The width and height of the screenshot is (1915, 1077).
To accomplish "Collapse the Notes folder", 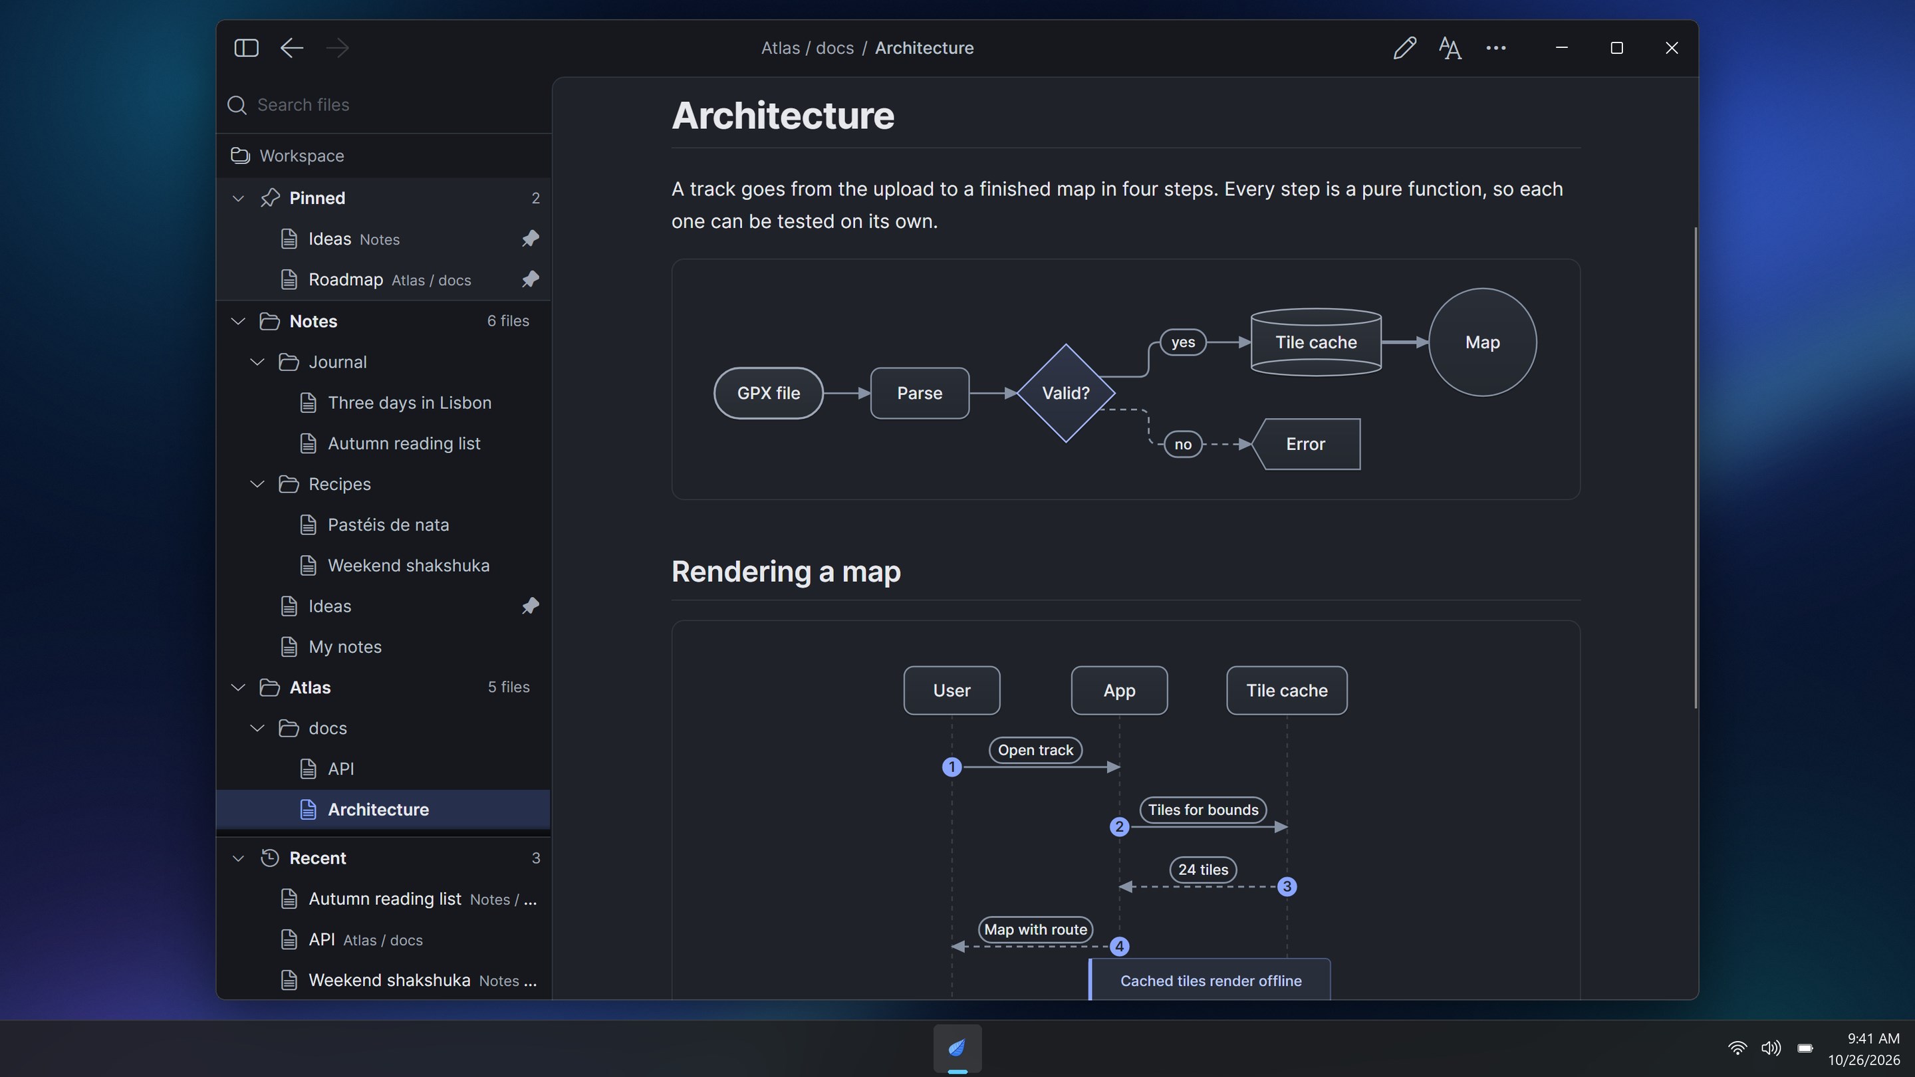I will click(x=238, y=321).
